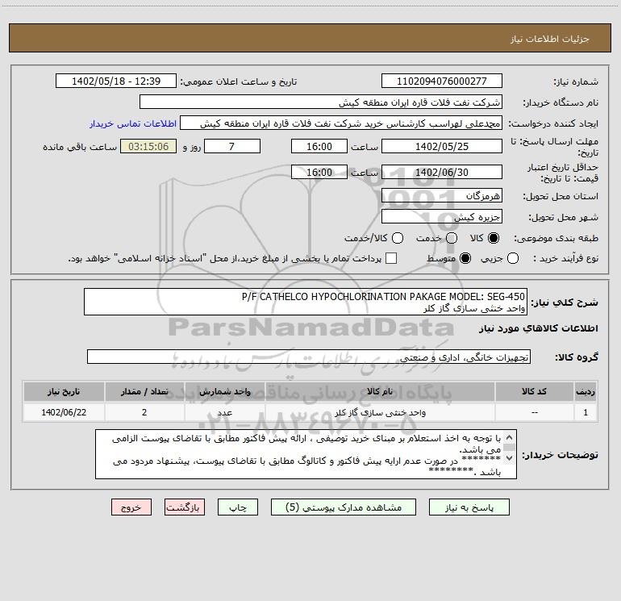This screenshot has height=601, width=621.
Task: Click the ردیف column header
Action: coord(586,392)
